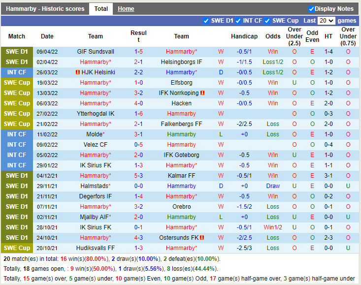Open Falkenbergs FF team link
This screenshot has width=361, height=285.
[x=181, y=124]
